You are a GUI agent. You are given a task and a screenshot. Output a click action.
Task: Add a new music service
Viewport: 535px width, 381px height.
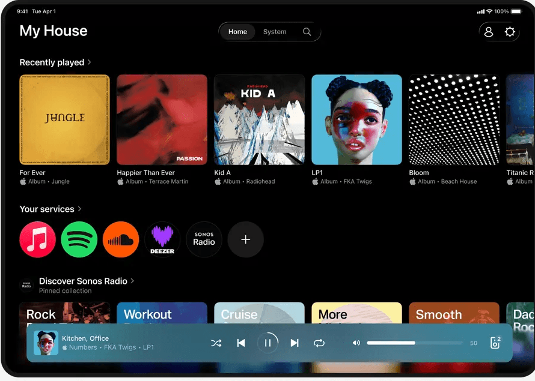pyautogui.click(x=246, y=239)
